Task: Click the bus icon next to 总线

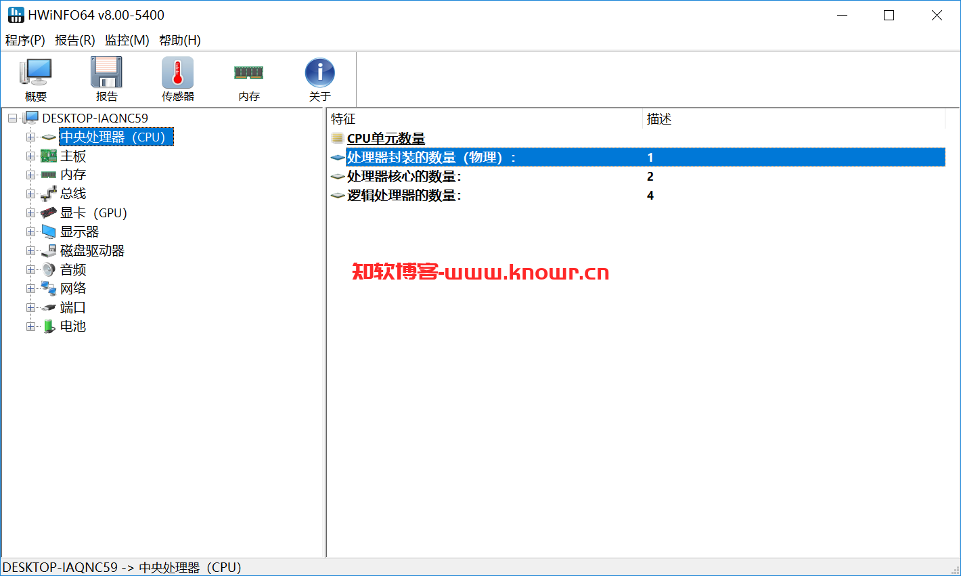Action: click(x=49, y=194)
